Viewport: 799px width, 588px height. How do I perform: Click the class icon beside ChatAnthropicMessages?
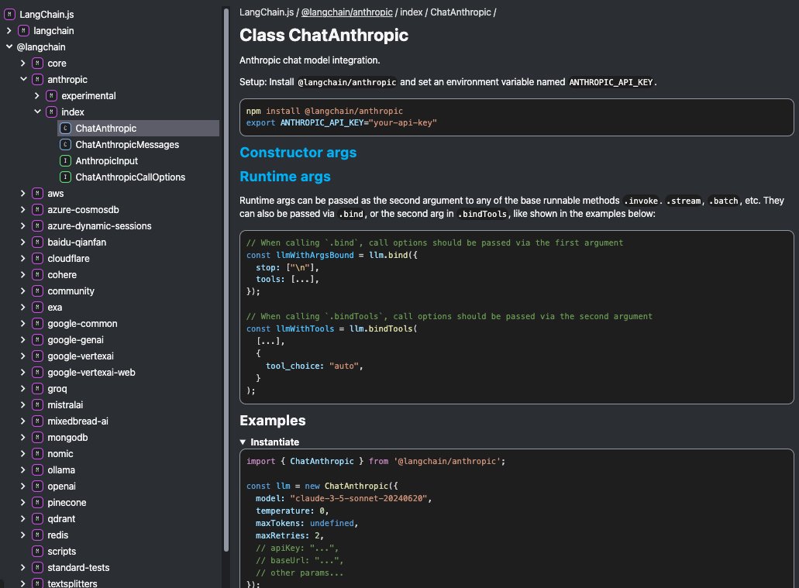(x=67, y=144)
